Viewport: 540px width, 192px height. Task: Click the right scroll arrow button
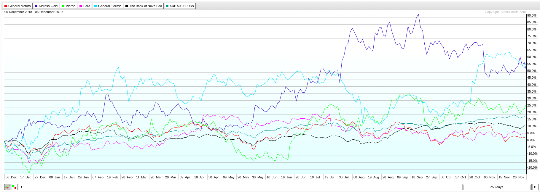[x=535, y=187]
